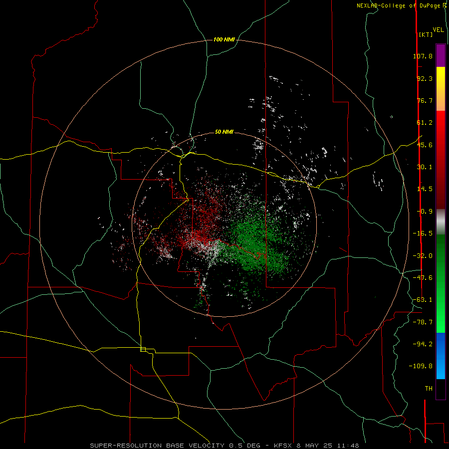Click the -16.5 velocity scale value
This screenshot has height=449, width=449.
point(423,233)
